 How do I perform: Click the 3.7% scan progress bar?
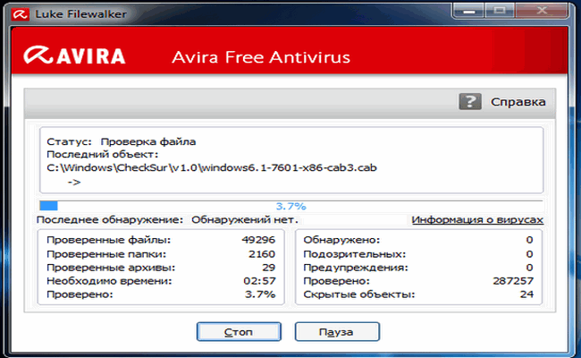(x=291, y=206)
